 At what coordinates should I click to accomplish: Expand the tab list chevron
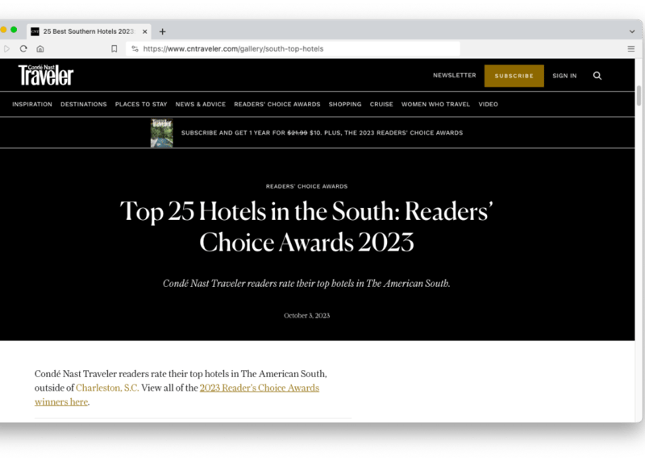[x=630, y=31]
